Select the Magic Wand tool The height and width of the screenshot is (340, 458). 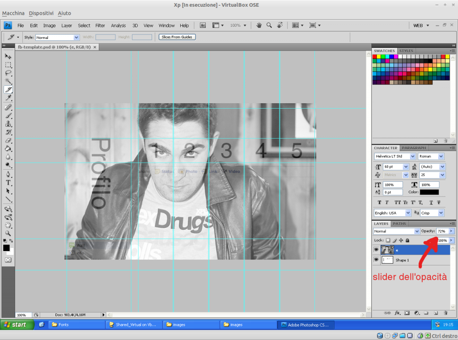(x=8, y=81)
